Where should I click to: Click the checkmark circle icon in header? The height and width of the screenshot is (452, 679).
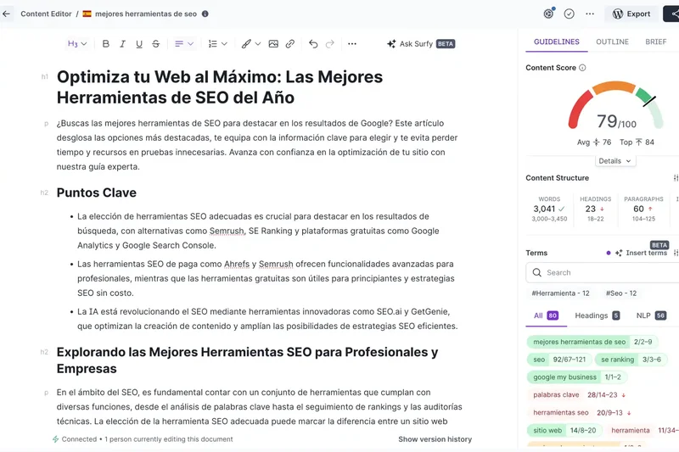click(570, 14)
